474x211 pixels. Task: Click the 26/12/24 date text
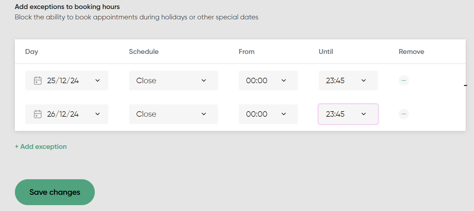63,114
